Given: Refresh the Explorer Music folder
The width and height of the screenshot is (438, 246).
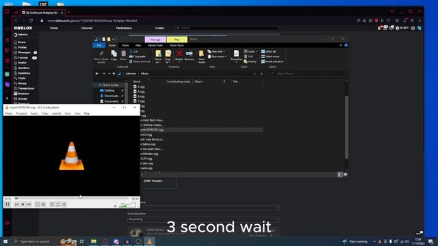Looking at the screenshot, I should click(x=261, y=74).
